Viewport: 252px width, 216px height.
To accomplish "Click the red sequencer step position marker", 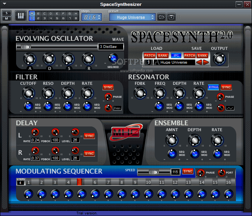I will pyautogui.click(x=79, y=182).
